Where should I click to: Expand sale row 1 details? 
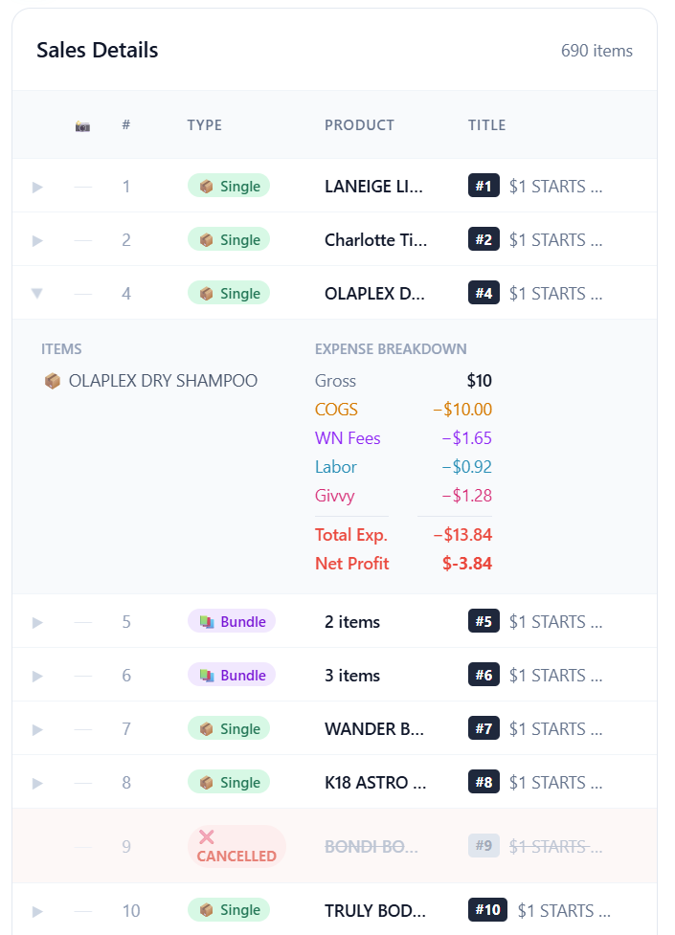(x=37, y=187)
